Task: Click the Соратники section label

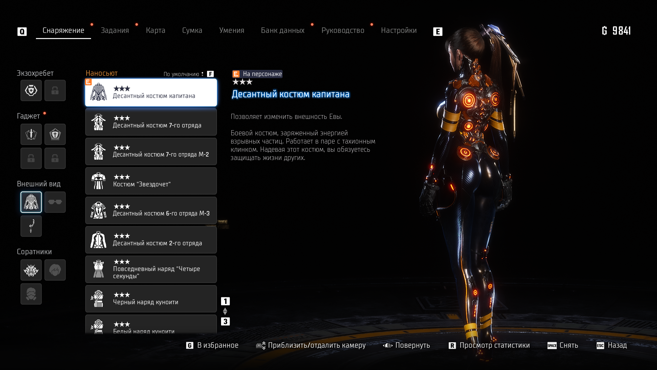Action: click(x=34, y=252)
